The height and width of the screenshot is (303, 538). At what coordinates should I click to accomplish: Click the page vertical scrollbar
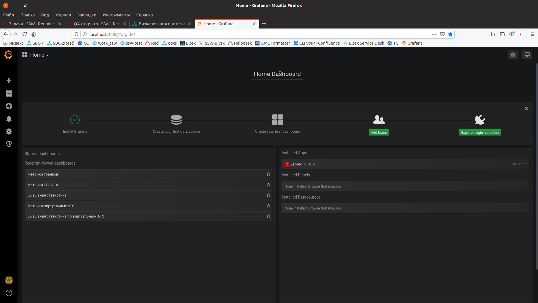[x=537, y=166]
